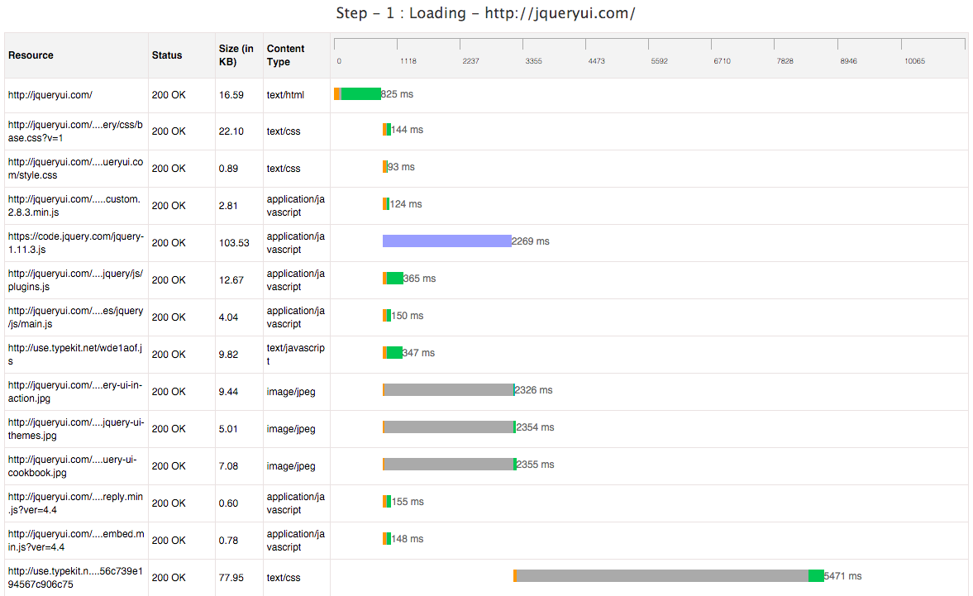The height and width of the screenshot is (596, 973).
Task: Click the uery-ui-cookbook.jpg resource URL
Action: tap(73, 466)
